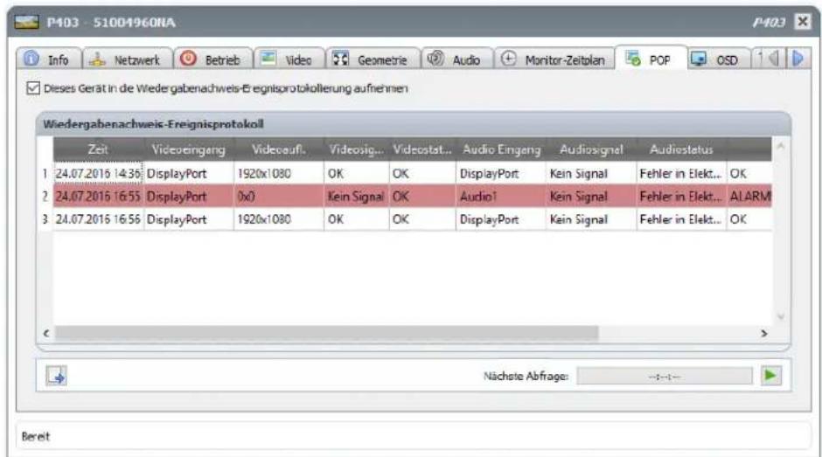Image resolution: width=822 pixels, height=457 pixels.
Task: Open the Info tab
Action: coord(49,59)
